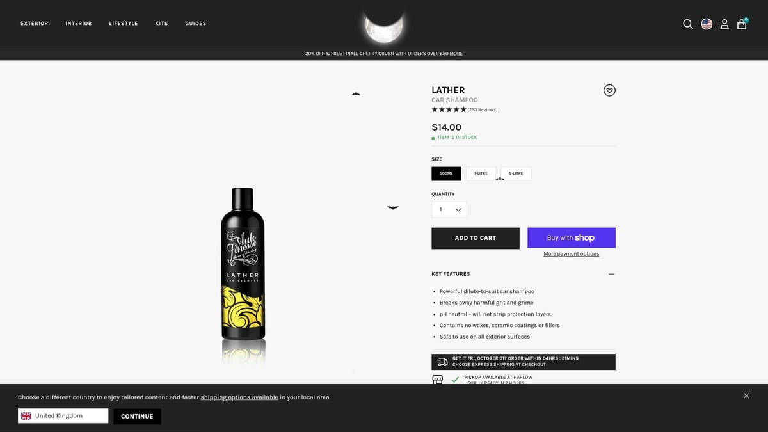Click the delivery truck shipping icon
The width and height of the screenshot is (768, 432).
point(442,362)
